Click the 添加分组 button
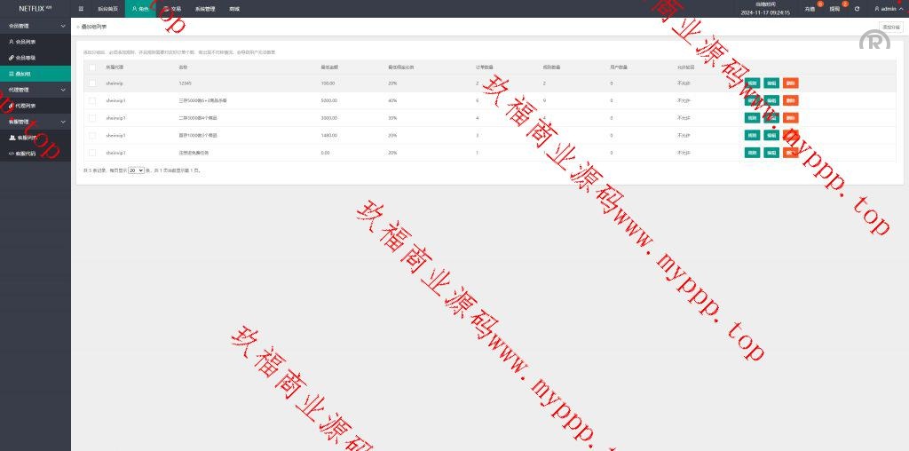 (x=889, y=27)
